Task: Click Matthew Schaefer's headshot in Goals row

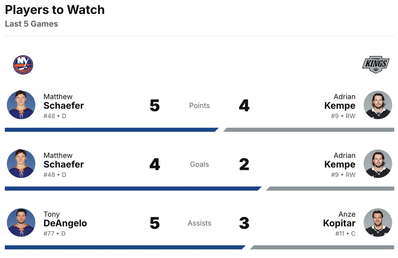Action: [x=21, y=164]
